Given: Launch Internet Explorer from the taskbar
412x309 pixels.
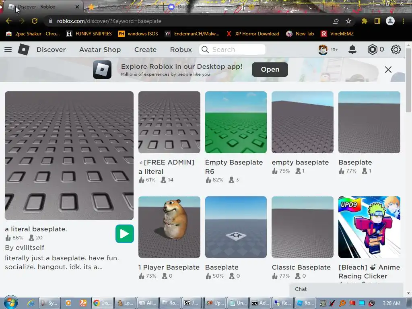Looking at the screenshot, I should (x=31, y=303).
